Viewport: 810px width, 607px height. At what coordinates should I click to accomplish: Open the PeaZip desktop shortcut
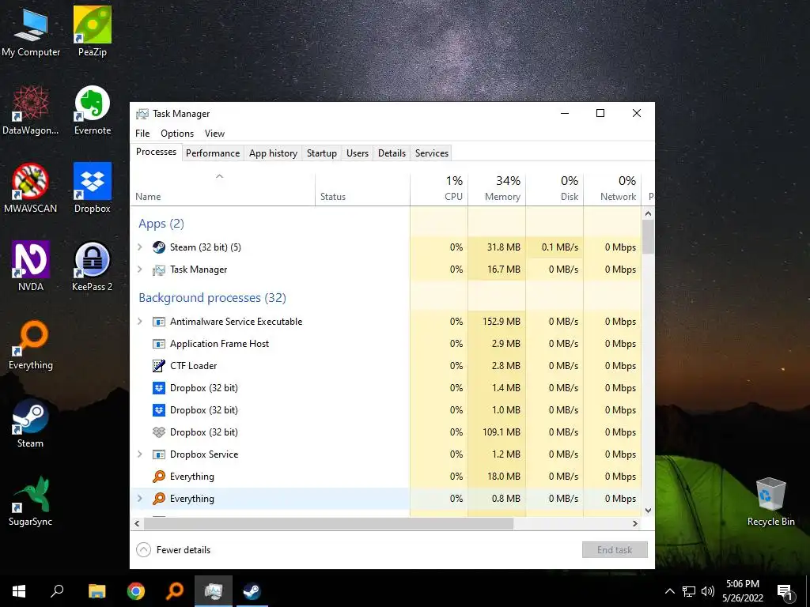(93, 32)
